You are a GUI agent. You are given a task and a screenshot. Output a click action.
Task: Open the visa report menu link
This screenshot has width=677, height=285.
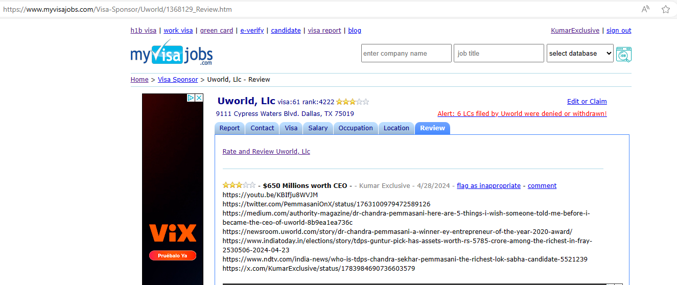pos(324,31)
